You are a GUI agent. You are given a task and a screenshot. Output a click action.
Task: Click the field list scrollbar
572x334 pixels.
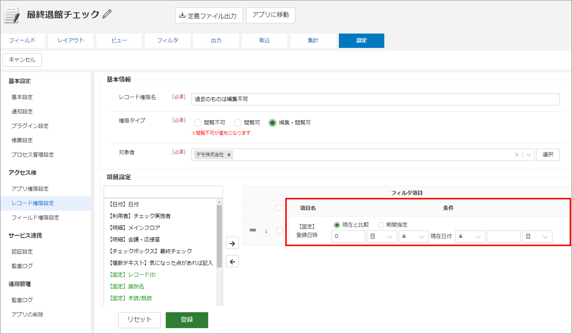pos(219,237)
